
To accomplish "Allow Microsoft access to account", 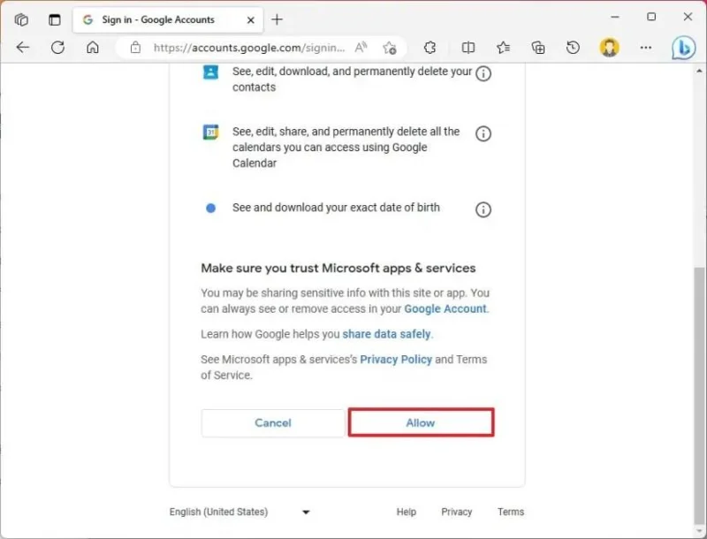I will (422, 422).
